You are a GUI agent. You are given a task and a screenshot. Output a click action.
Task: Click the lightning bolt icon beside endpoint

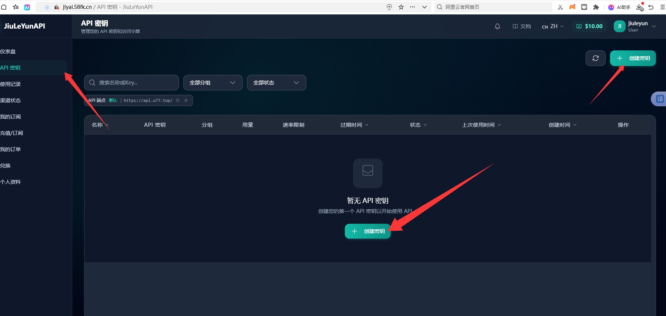(x=186, y=100)
